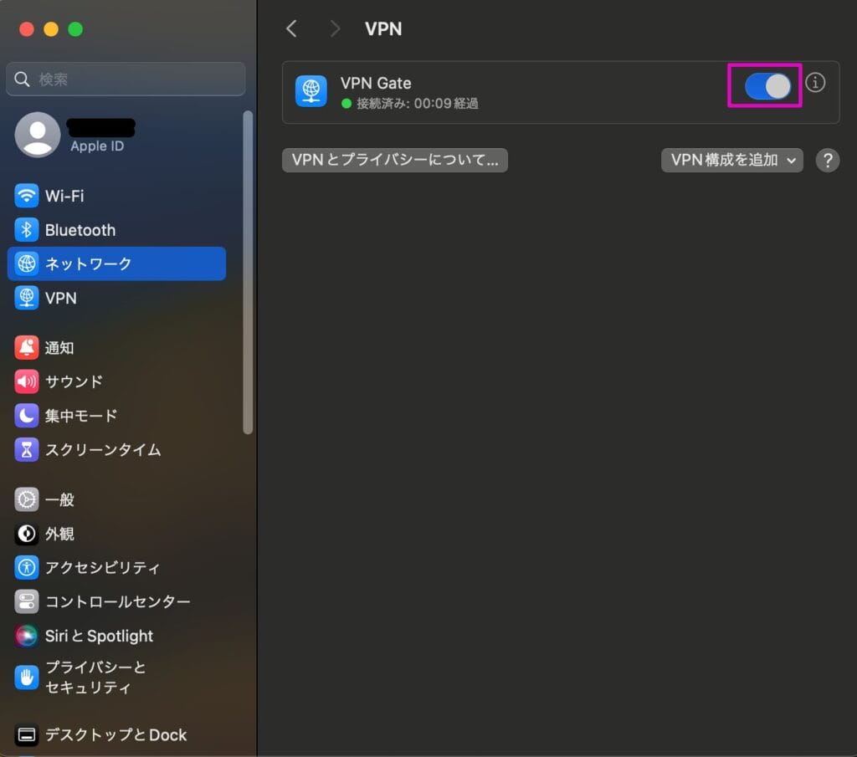Click the magnifying glass search icon

point(22,79)
